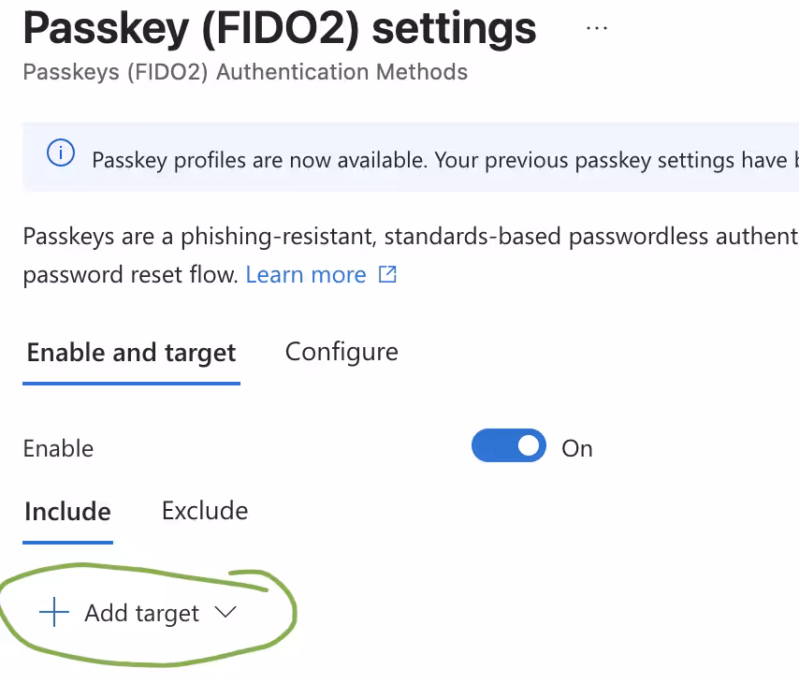Click the On label beside the toggle
Image resolution: width=799 pixels, height=683 pixels.
pos(577,449)
